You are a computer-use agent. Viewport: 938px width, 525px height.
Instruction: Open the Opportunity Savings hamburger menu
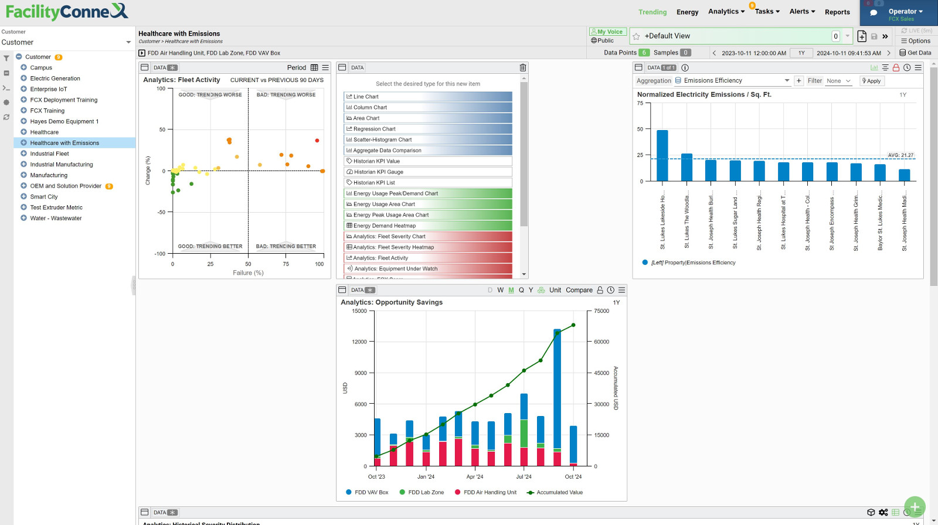tap(621, 290)
